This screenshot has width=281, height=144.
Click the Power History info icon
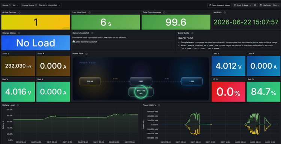[x=159, y=105]
